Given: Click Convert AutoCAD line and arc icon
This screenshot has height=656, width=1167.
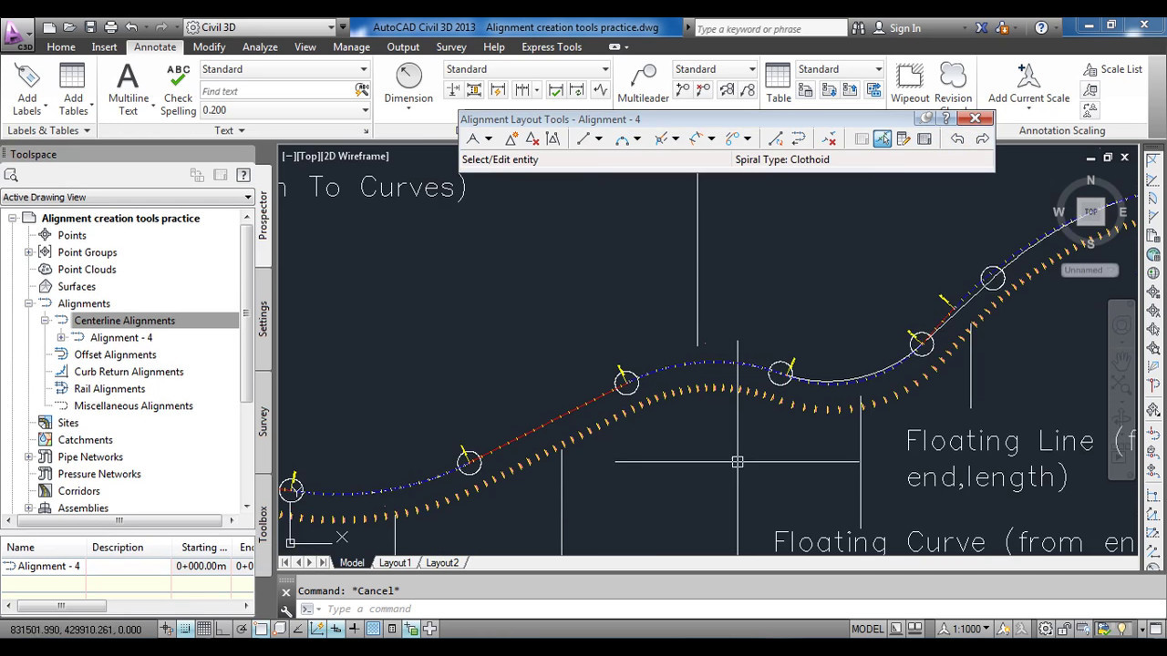Looking at the screenshot, I should [x=775, y=138].
